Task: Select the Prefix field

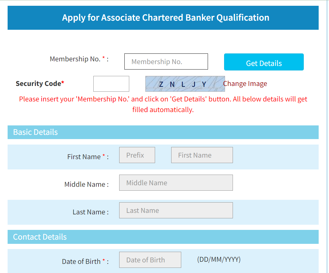Action: tap(137, 155)
